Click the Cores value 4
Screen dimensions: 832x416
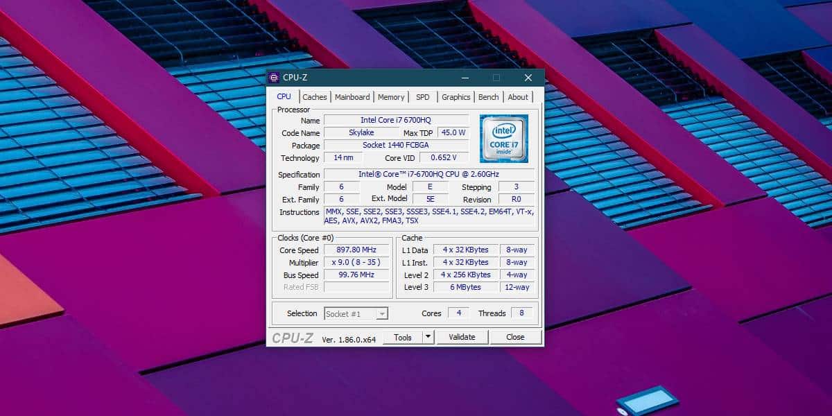(458, 313)
